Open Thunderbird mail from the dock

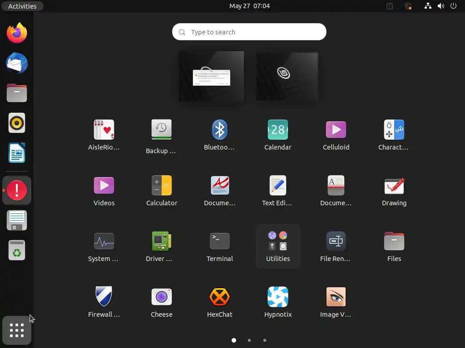[17, 63]
